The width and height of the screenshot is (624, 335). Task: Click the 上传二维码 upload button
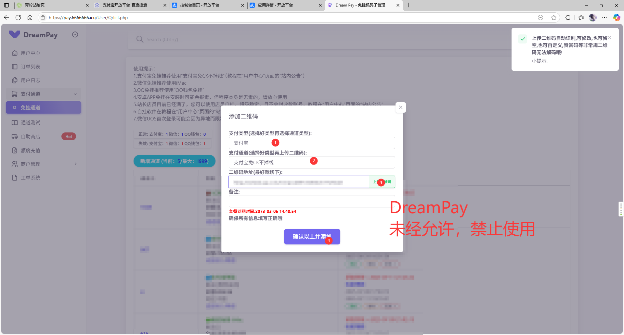pos(382,182)
